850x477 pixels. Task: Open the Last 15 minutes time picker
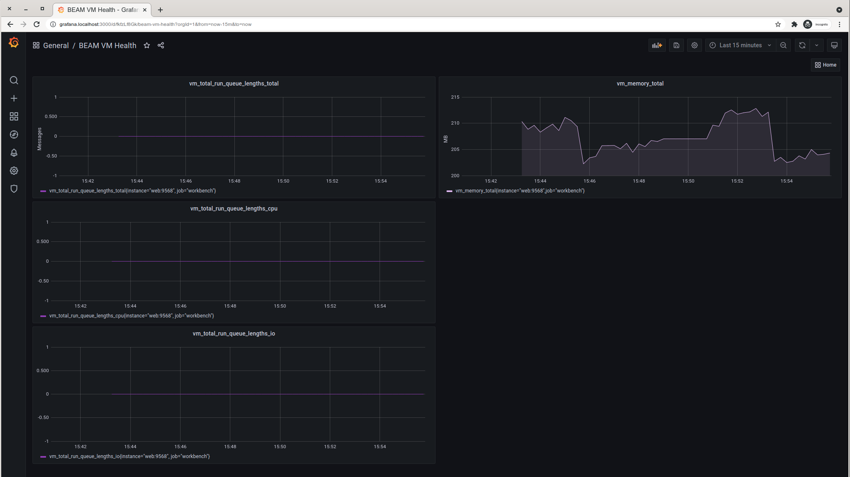741,45
